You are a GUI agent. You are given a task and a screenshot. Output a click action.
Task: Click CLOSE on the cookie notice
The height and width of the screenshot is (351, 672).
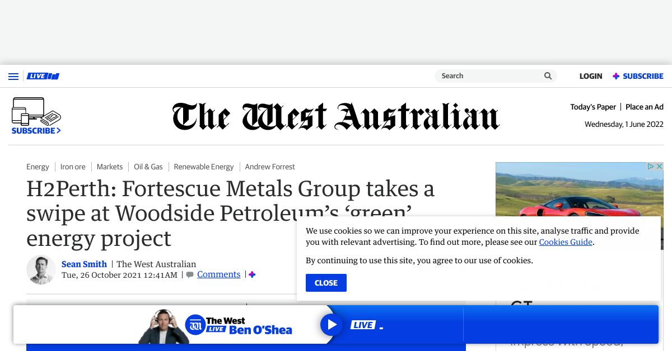point(326,283)
